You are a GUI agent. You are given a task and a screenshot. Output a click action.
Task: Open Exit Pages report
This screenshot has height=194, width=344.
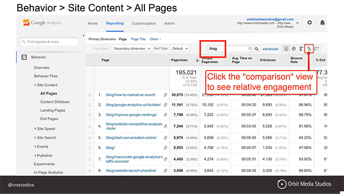[x=49, y=119]
